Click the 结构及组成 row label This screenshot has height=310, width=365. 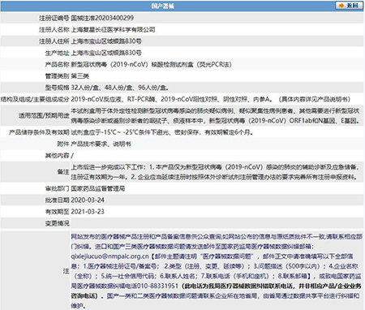pos(35,99)
